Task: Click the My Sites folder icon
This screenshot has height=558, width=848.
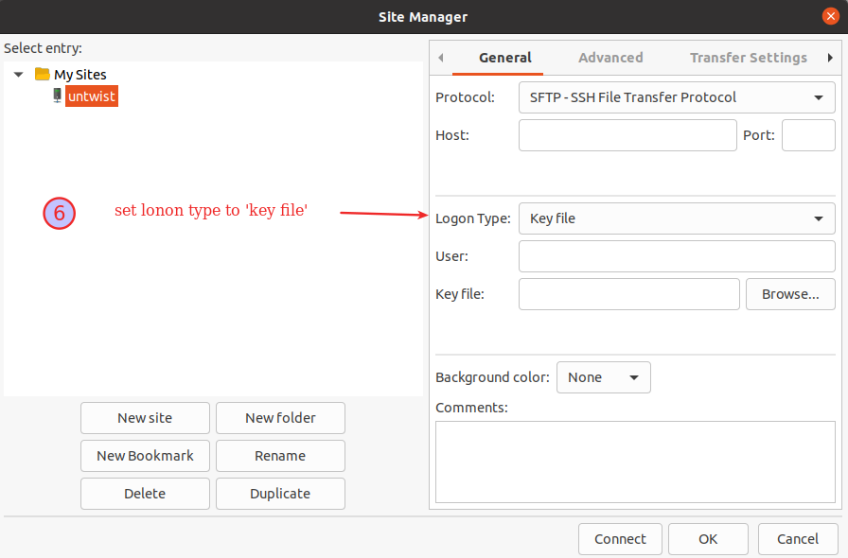Action: (x=42, y=74)
